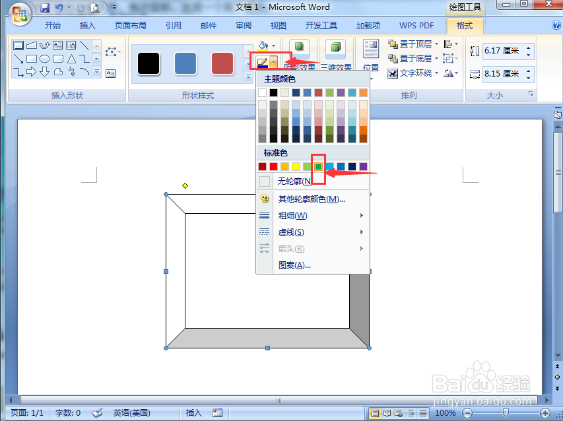Open 3-D effects button
The image size is (563, 421).
tap(336, 54)
